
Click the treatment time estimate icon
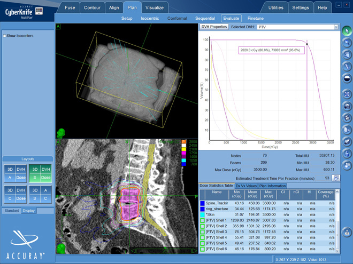pyautogui.click(x=336, y=178)
